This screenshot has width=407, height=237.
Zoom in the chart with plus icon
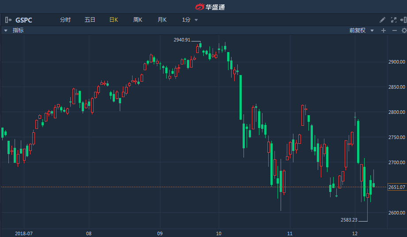coord(384,30)
